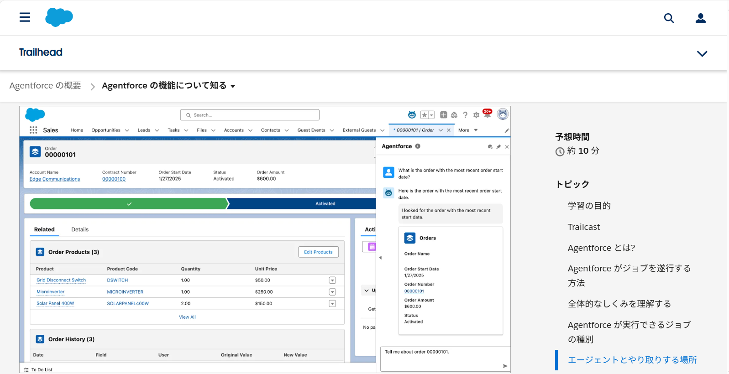Open the Agentforce の機能について知る dropdown
729x374 pixels.
point(233,86)
